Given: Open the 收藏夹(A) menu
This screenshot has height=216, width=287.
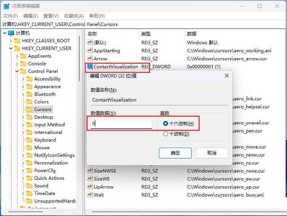Looking at the screenshot, I should coord(74,16).
